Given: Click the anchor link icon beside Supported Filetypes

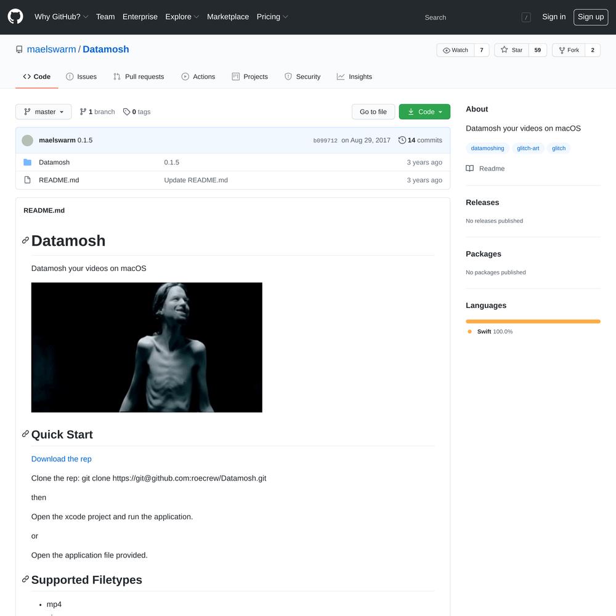Looking at the screenshot, I should [25, 579].
